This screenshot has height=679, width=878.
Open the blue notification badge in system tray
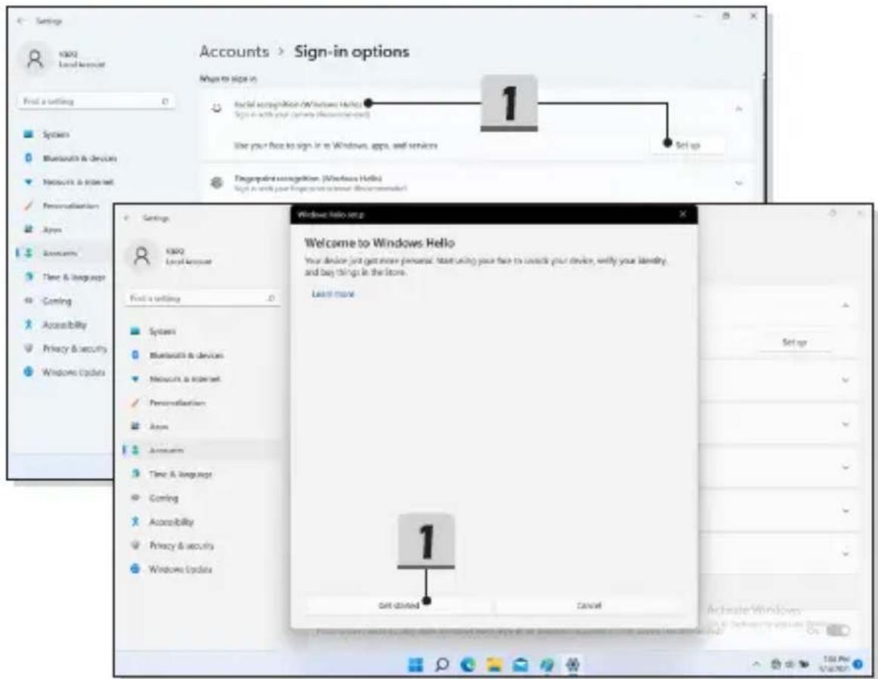[858, 665]
